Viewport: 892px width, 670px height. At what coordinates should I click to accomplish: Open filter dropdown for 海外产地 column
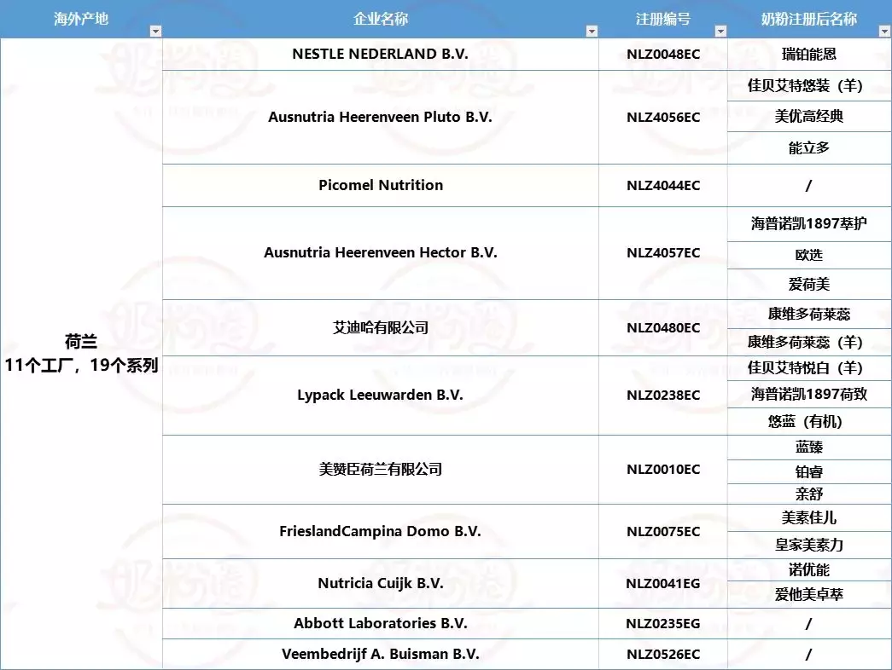[155, 32]
